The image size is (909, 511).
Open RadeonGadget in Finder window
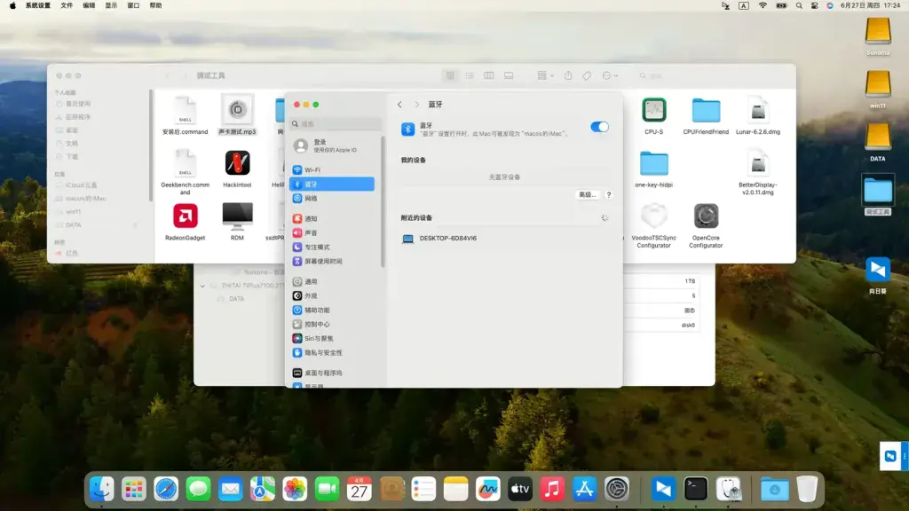coord(185,222)
